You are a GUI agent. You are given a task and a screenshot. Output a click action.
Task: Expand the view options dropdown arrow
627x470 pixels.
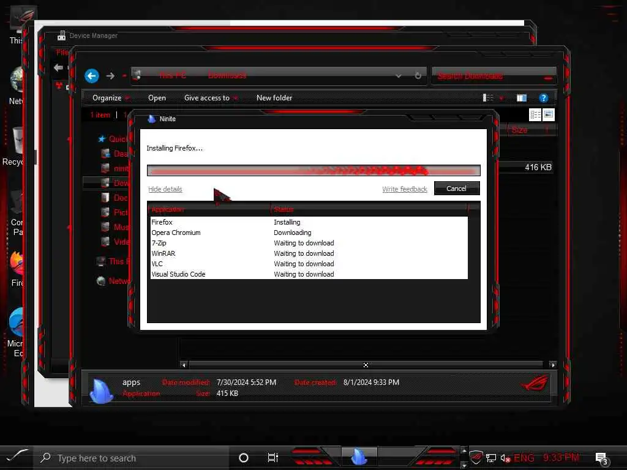point(501,98)
